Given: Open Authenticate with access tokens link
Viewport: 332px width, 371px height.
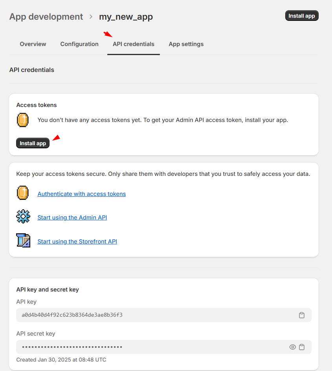Looking at the screenshot, I should click(82, 194).
